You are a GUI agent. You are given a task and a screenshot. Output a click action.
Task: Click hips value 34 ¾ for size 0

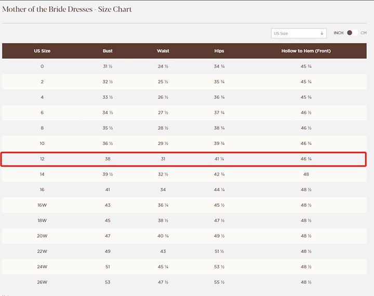[219, 66]
